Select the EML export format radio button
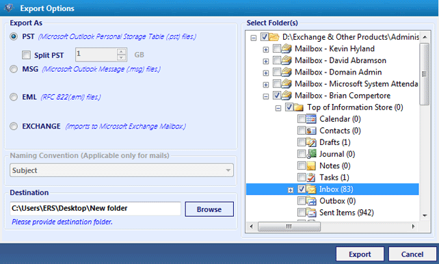Image resolution: width=439 pixels, height=264 pixels. (x=14, y=97)
